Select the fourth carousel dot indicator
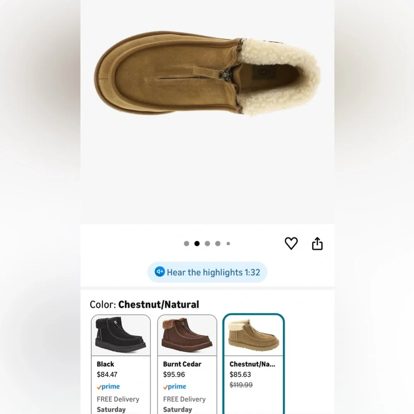 click(217, 243)
